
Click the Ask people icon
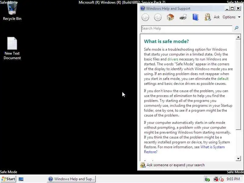208,17
